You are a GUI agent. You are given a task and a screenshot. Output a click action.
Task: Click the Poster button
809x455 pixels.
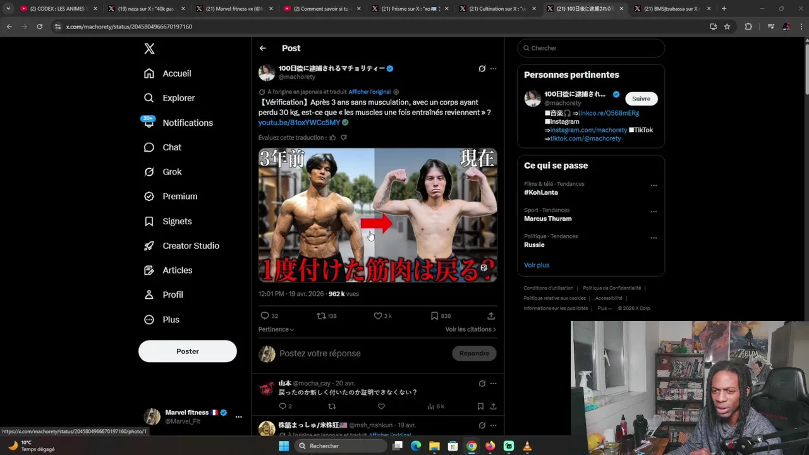tap(188, 351)
